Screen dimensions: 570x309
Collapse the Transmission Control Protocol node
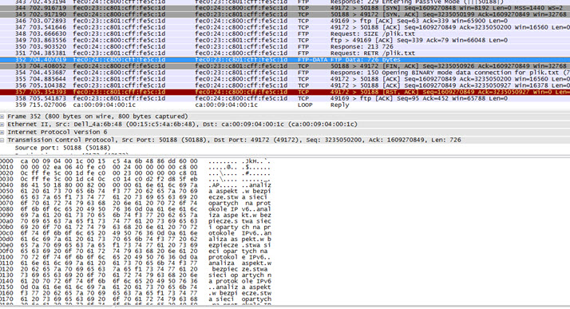tap(2, 140)
